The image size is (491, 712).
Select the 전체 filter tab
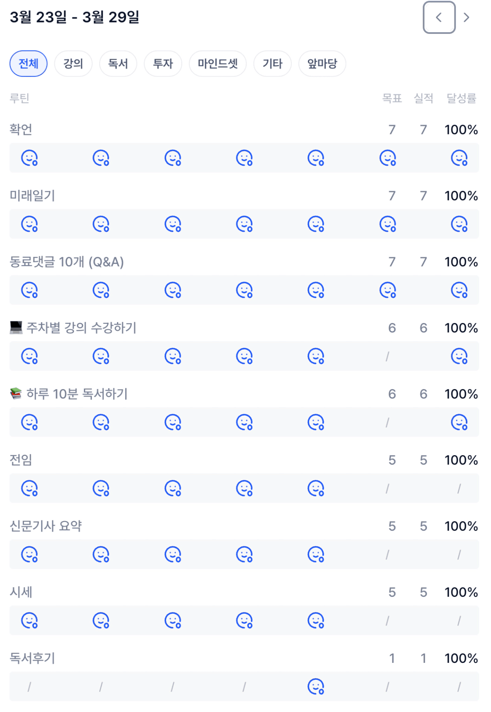pyautogui.click(x=29, y=64)
